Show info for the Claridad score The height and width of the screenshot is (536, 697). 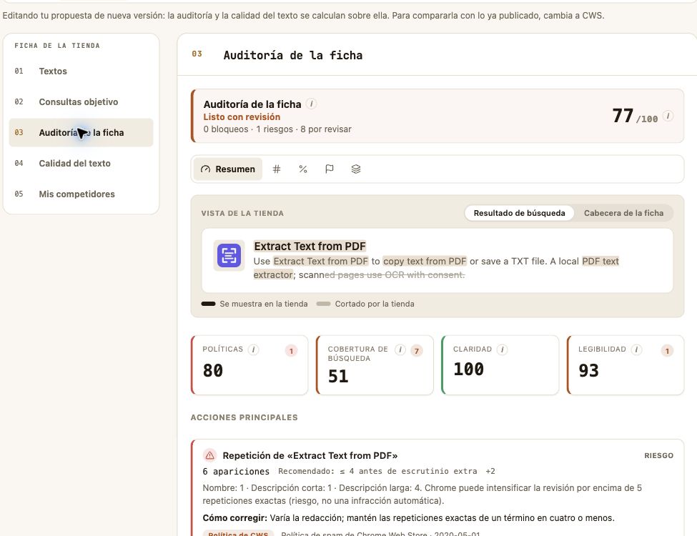(x=503, y=349)
